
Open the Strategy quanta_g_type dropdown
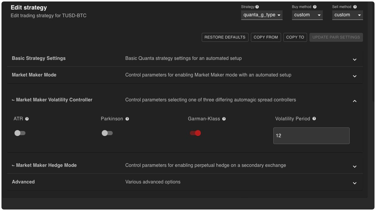[262, 15]
